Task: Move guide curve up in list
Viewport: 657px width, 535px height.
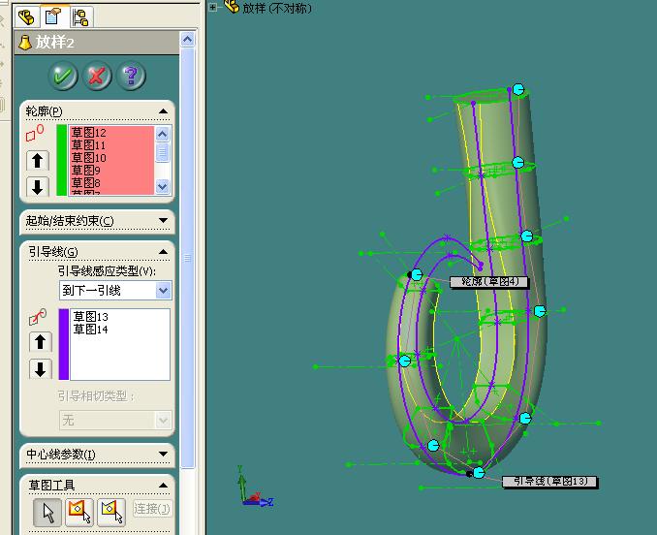Action: 41,342
